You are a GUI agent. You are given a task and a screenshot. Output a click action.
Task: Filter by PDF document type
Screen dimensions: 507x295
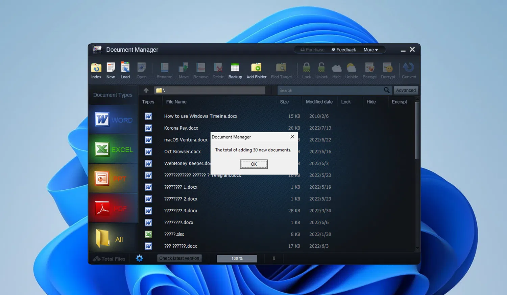click(113, 208)
